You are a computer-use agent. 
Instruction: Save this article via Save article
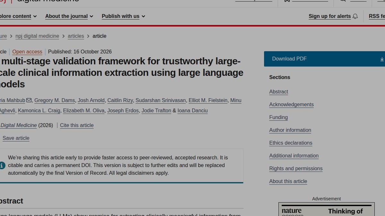pyautogui.click(x=16, y=138)
